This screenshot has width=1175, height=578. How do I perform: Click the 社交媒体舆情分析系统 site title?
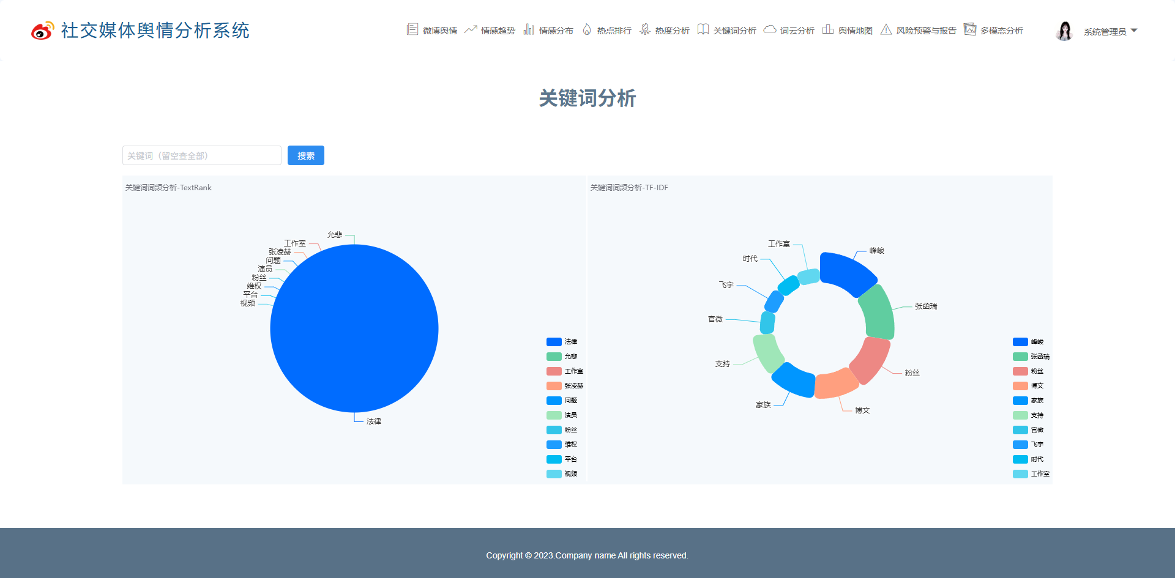click(155, 31)
